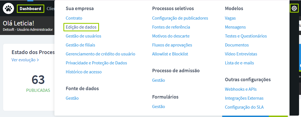
Task: Select Vídeo Entrevistas
Action: pyautogui.click(x=241, y=54)
